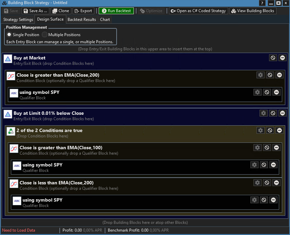Disable Close is greater than EMA(Close,200) condition
290x235 pixels.
coord(270,75)
